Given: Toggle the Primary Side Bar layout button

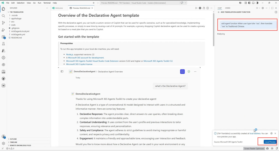Looking at the screenshot, I should pyautogui.click(x=250, y=3).
